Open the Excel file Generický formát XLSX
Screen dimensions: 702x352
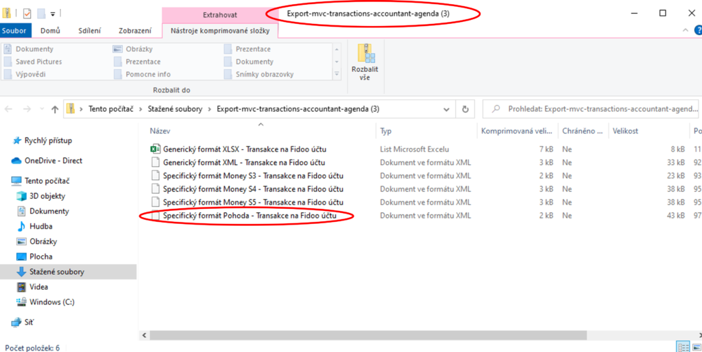pyautogui.click(x=243, y=149)
